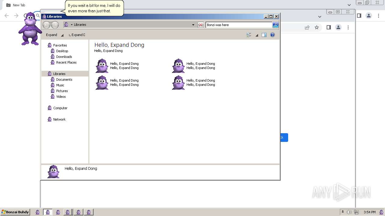Click the blue search magnifier button
Image resolution: width=385 pixels, height=216 pixels.
click(x=276, y=25)
